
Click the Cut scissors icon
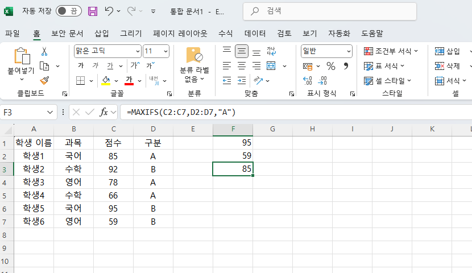[44, 51]
